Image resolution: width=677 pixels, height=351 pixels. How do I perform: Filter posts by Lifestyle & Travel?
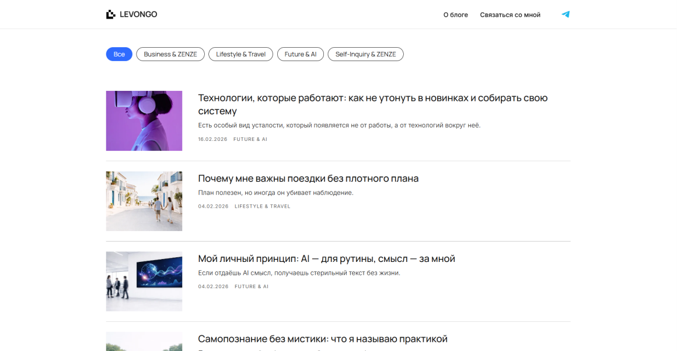pyautogui.click(x=240, y=54)
